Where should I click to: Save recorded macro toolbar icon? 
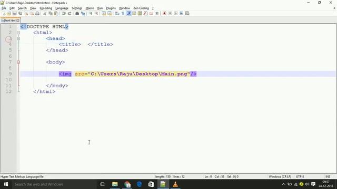pyautogui.click(x=187, y=13)
